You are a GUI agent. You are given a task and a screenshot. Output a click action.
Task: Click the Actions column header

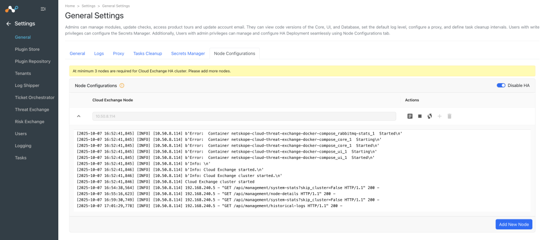point(412,100)
